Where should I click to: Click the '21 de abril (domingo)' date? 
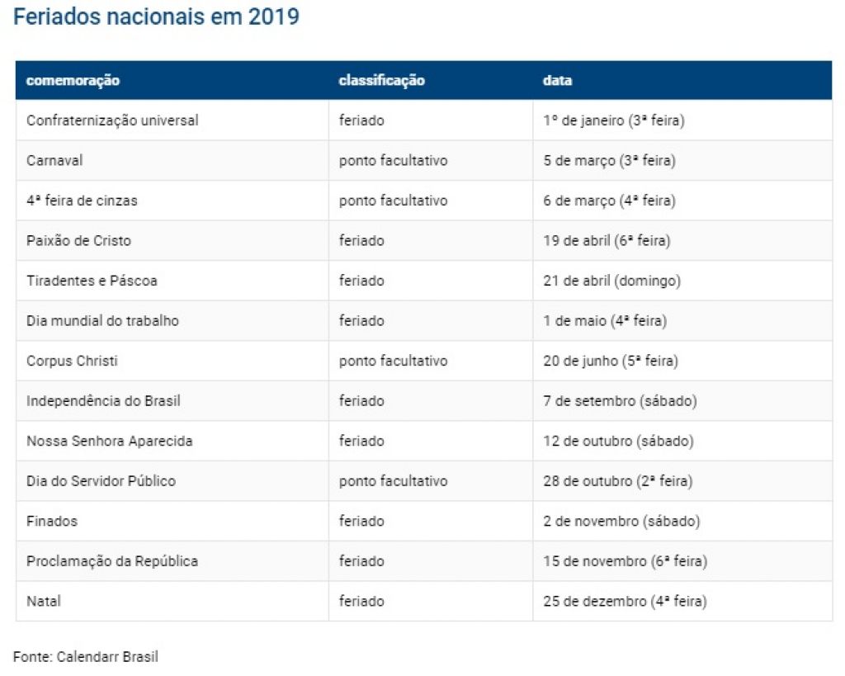(x=611, y=281)
